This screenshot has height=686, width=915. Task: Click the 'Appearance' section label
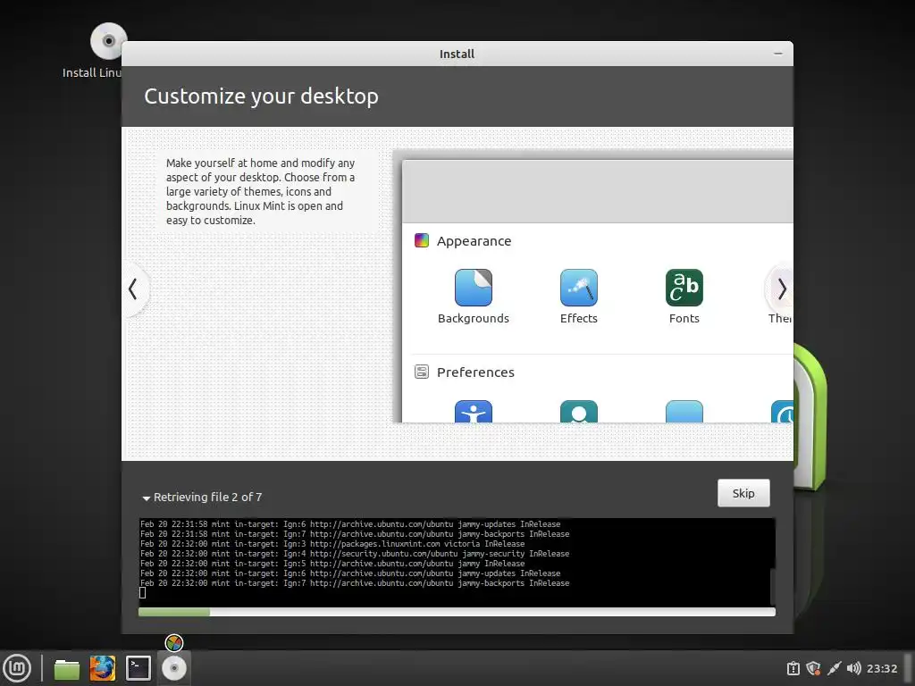coord(474,241)
